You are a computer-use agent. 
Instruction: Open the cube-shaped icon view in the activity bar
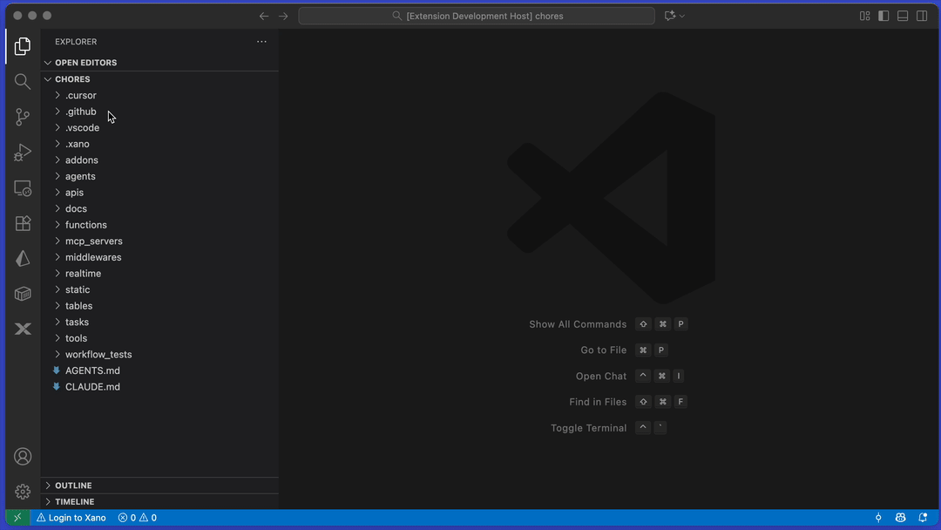(x=22, y=294)
